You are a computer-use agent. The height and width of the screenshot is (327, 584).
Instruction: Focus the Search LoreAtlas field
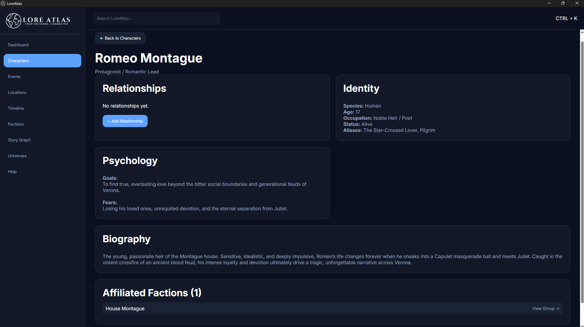[157, 18]
